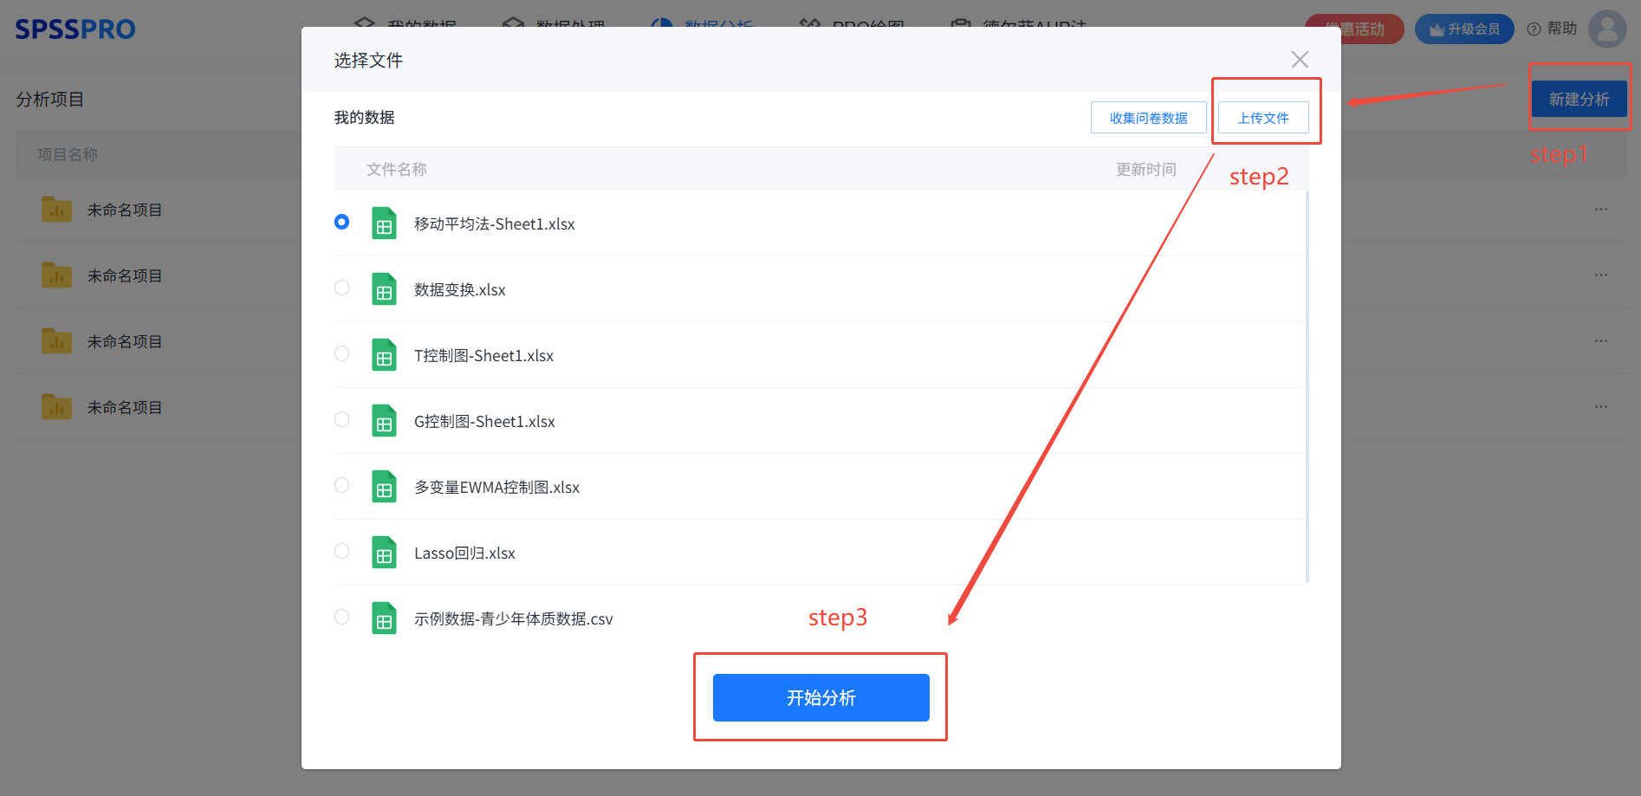Click the first 未命名项目 folder icon
Screen dimensions: 1641x796
(x=56, y=210)
